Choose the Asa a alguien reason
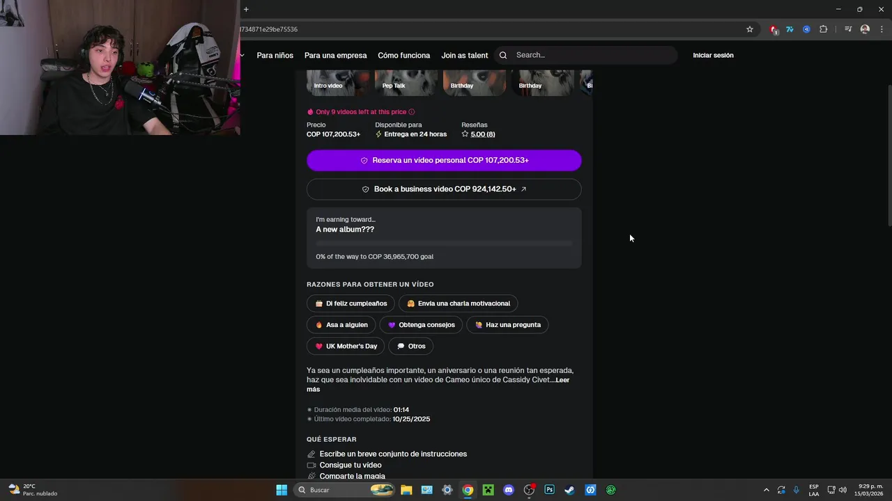 click(x=341, y=325)
